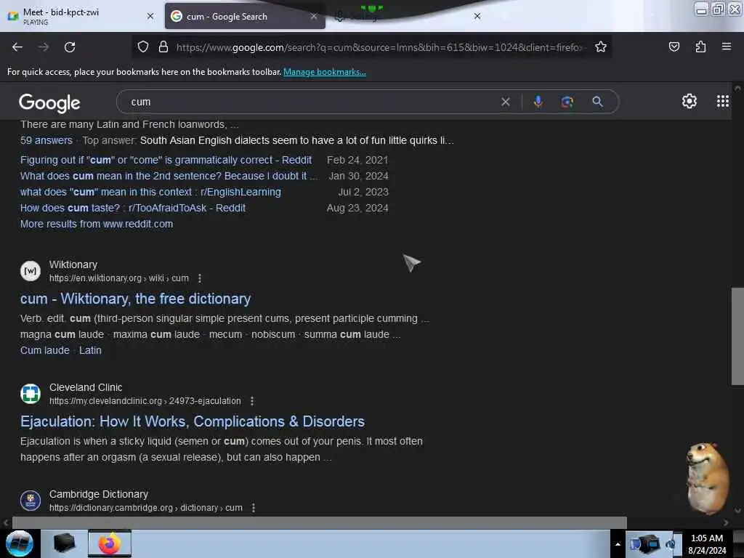The width and height of the screenshot is (744, 558).
Task: Click the 59 answers link
Action: 46,140
